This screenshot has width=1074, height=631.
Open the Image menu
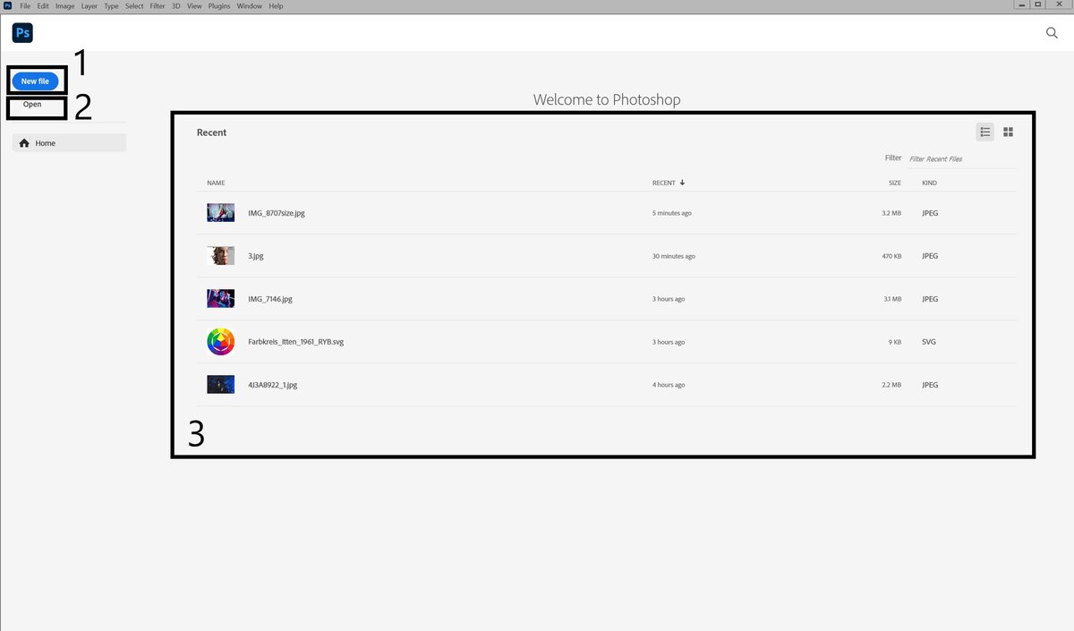click(x=65, y=6)
